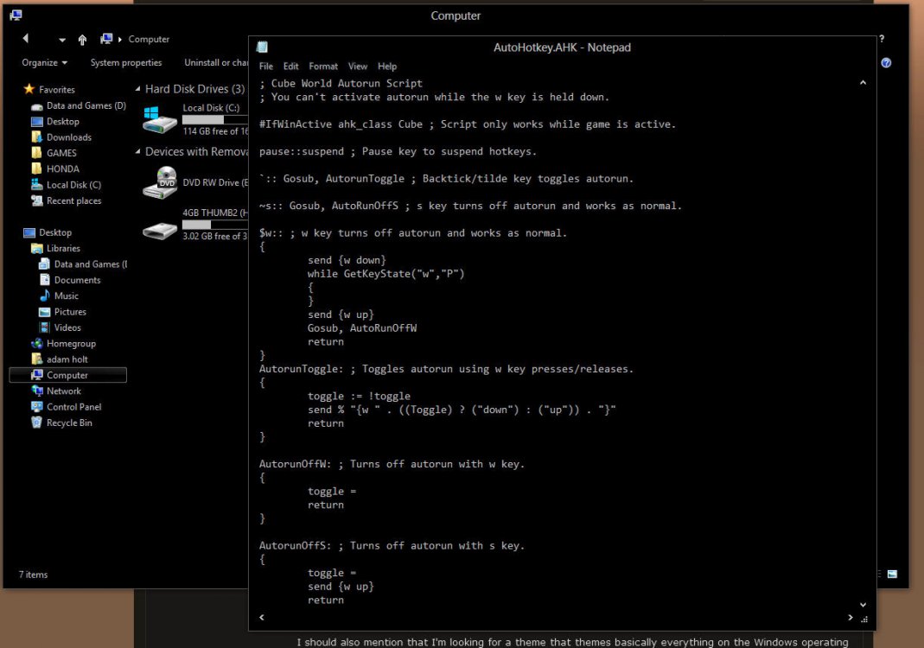Click Uninstall or change program button
This screenshot has width=924, height=648.
pyautogui.click(x=216, y=62)
